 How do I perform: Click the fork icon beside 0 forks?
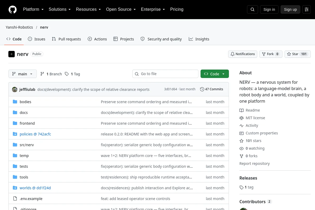(x=241, y=156)
